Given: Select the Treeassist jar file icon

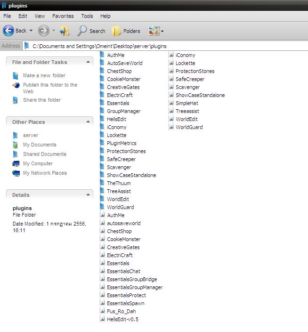Looking at the screenshot, I should [x=171, y=111].
